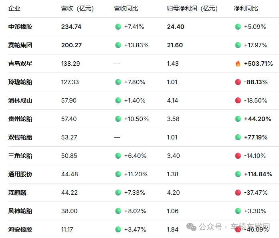Screen dimensions: 279x238
Task: Click the red dot beside -14.10%
Action: click(238, 156)
